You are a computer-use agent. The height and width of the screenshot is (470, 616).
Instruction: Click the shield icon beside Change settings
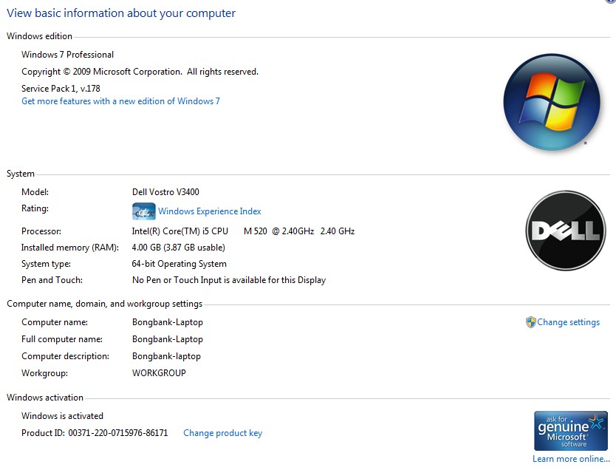click(530, 322)
